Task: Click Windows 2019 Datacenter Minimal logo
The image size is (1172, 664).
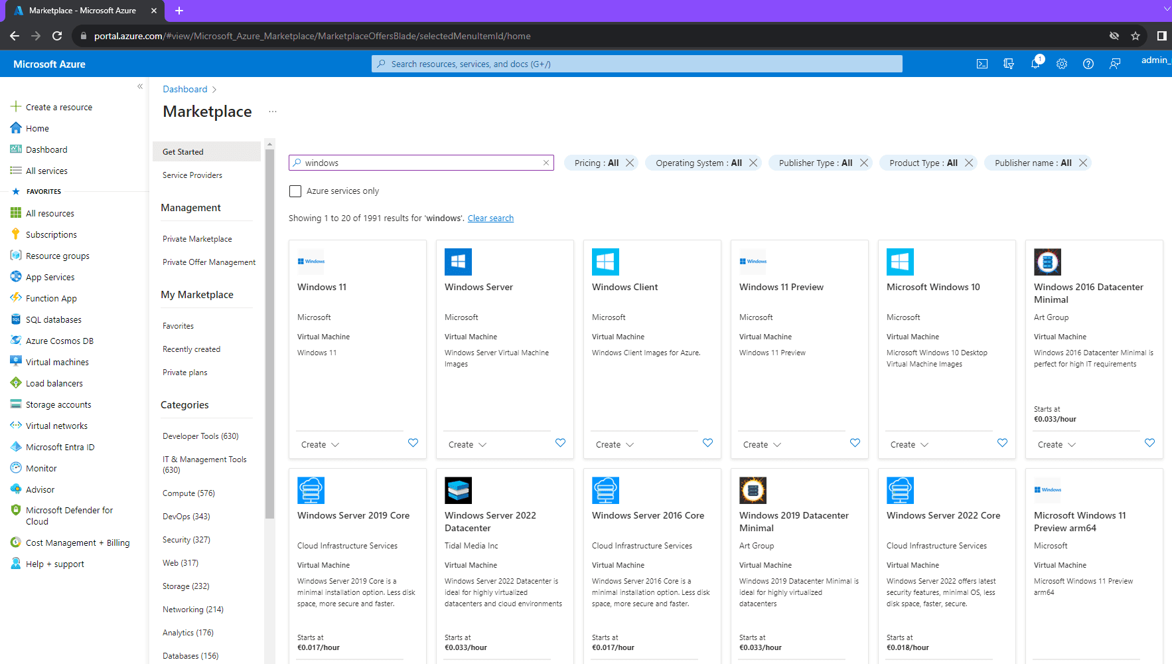Action: [x=753, y=490]
